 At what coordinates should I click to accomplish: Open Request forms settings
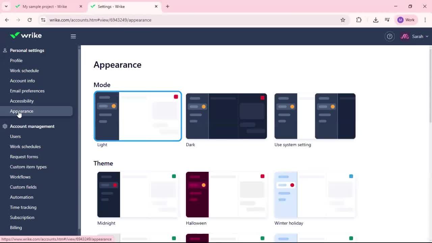tap(24, 157)
